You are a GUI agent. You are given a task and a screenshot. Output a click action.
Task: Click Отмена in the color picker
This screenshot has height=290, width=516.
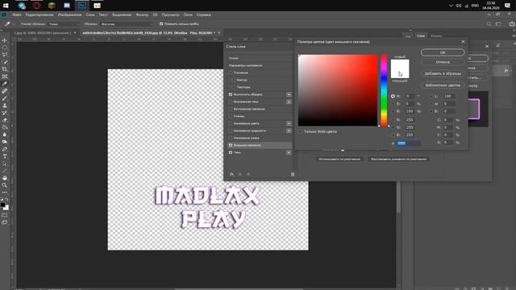click(443, 62)
